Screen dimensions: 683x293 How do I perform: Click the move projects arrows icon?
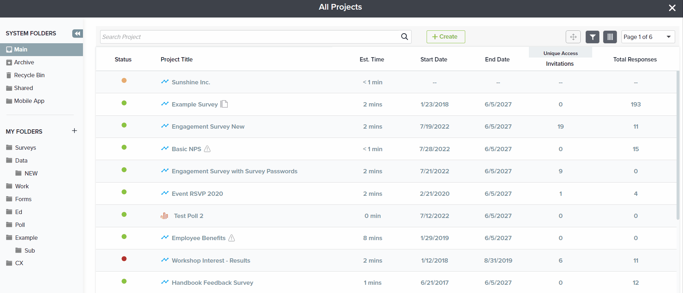pyautogui.click(x=573, y=37)
